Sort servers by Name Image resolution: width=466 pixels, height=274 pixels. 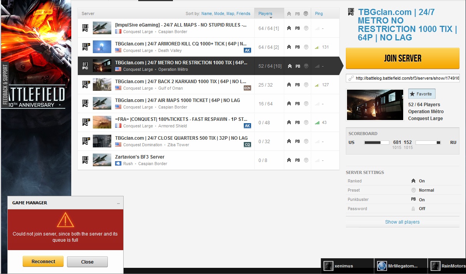pyautogui.click(x=206, y=13)
